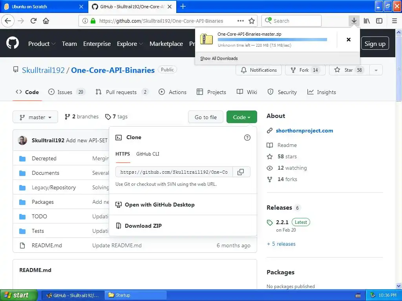Open a new browser tab
Viewport: 402px width, 301px height.
(x=183, y=6)
